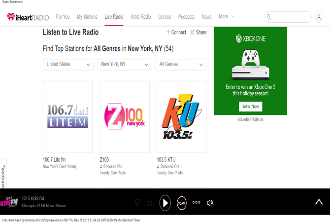The height and width of the screenshot is (222, 330).
Task: Click Enter Now in Xbox ad
Action: 250,107
